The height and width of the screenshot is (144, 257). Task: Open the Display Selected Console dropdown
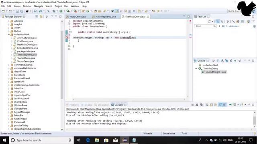coord(238,105)
